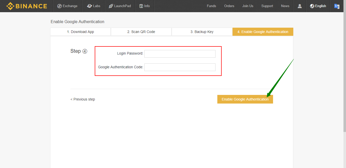Image resolution: width=346 pixels, height=168 pixels.
Task: Open the English language selector
Action: (318, 6)
